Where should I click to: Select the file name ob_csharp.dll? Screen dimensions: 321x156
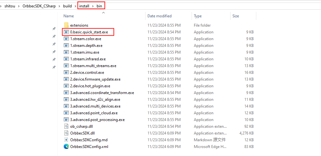pyautogui.click(x=81, y=126)
